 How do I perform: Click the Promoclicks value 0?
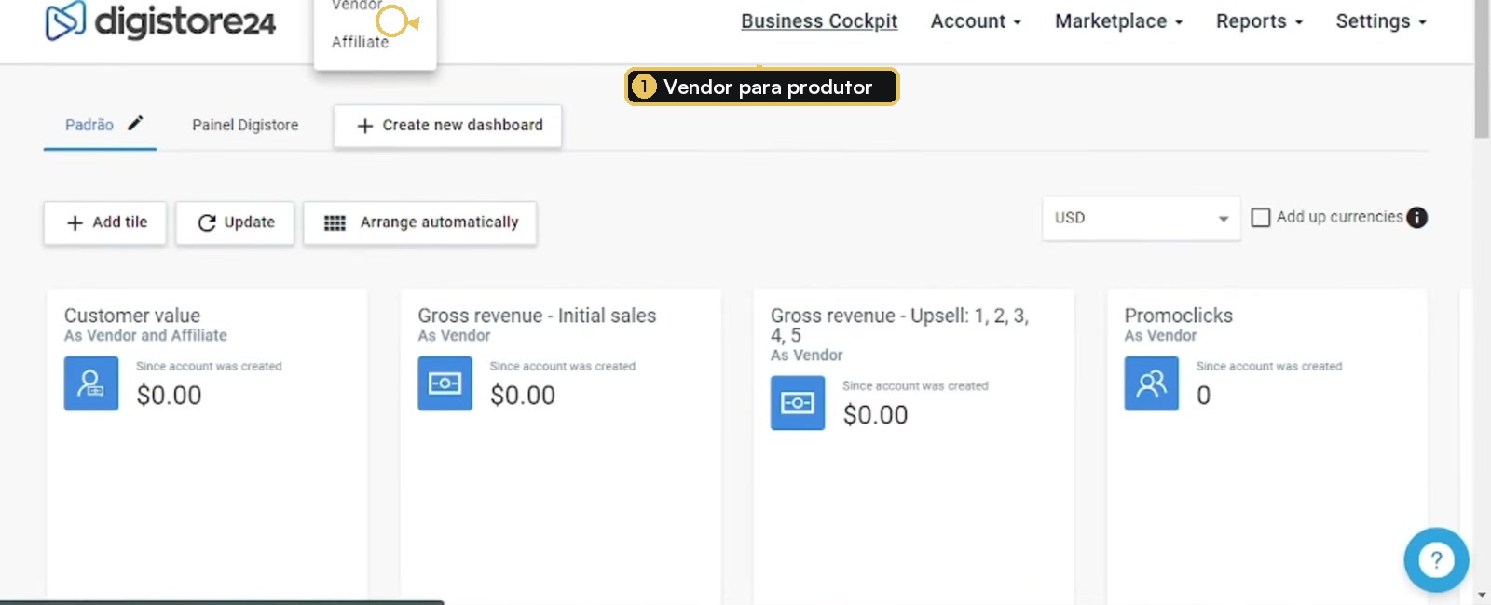pos(1204,396)
